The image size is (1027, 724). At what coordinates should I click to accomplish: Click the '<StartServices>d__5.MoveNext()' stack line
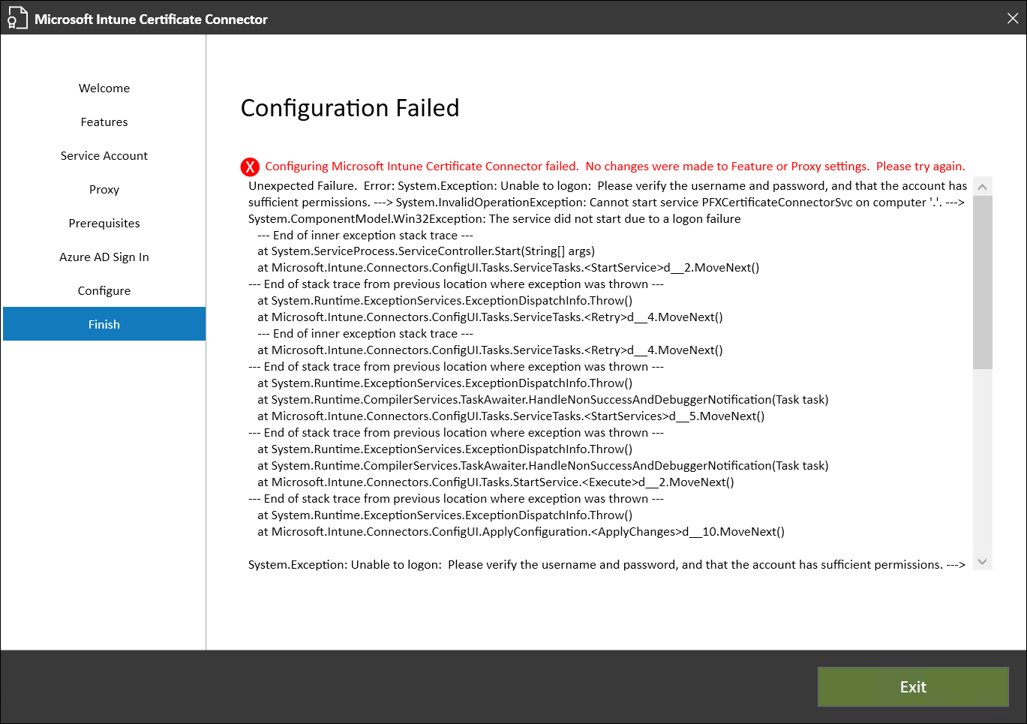pyautogui.click(x=511, y=416)
